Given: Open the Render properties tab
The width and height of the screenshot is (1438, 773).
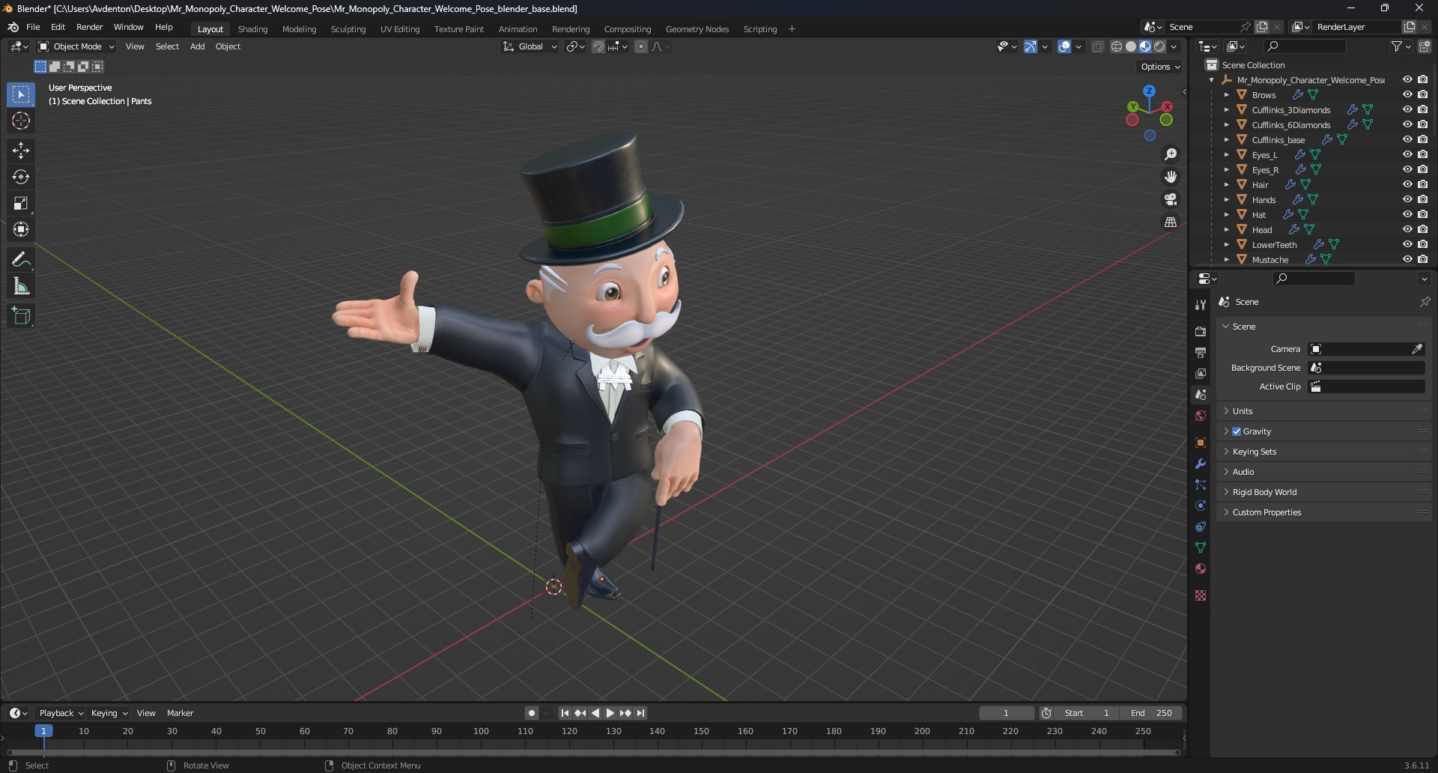Looking at the screenshot, I should point(1201,331).
